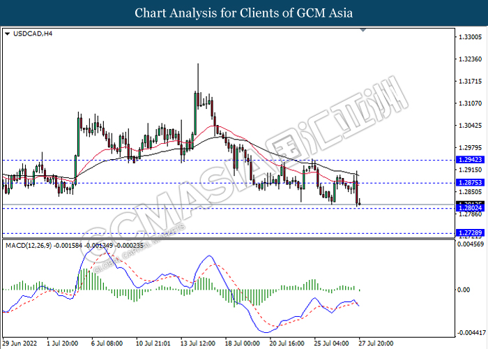The height and width of the screenshot is (349, 488).
Task: Click the 27 Jul 20:00 time label
Action: tap(376, 343)
